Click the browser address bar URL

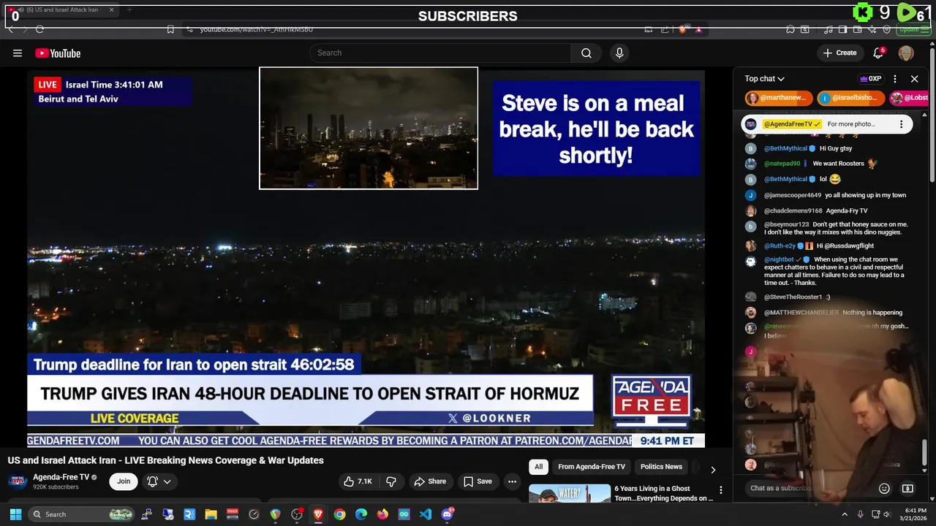[x=256, y=29]
